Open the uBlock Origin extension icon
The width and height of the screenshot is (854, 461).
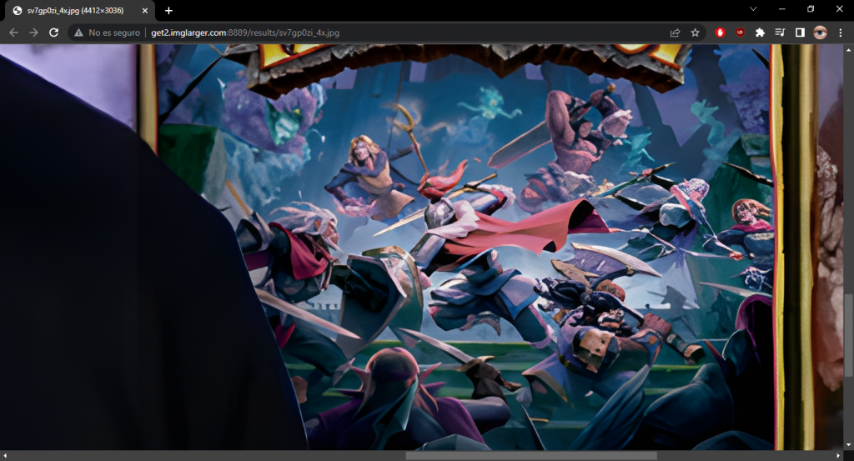(x=741, y=33)
